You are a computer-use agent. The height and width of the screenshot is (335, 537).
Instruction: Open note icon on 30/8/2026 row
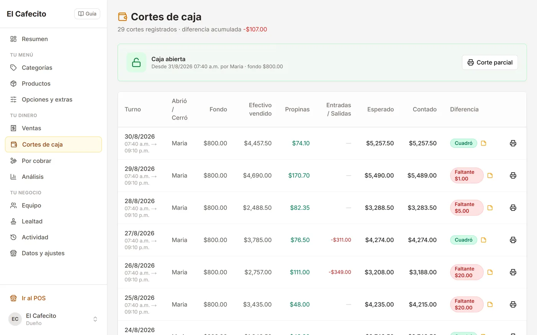click(x=484, y=143)
